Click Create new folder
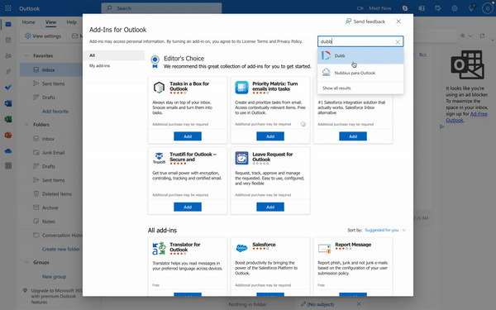Viewport: 496px width, 310px height. tap(61, 250)
